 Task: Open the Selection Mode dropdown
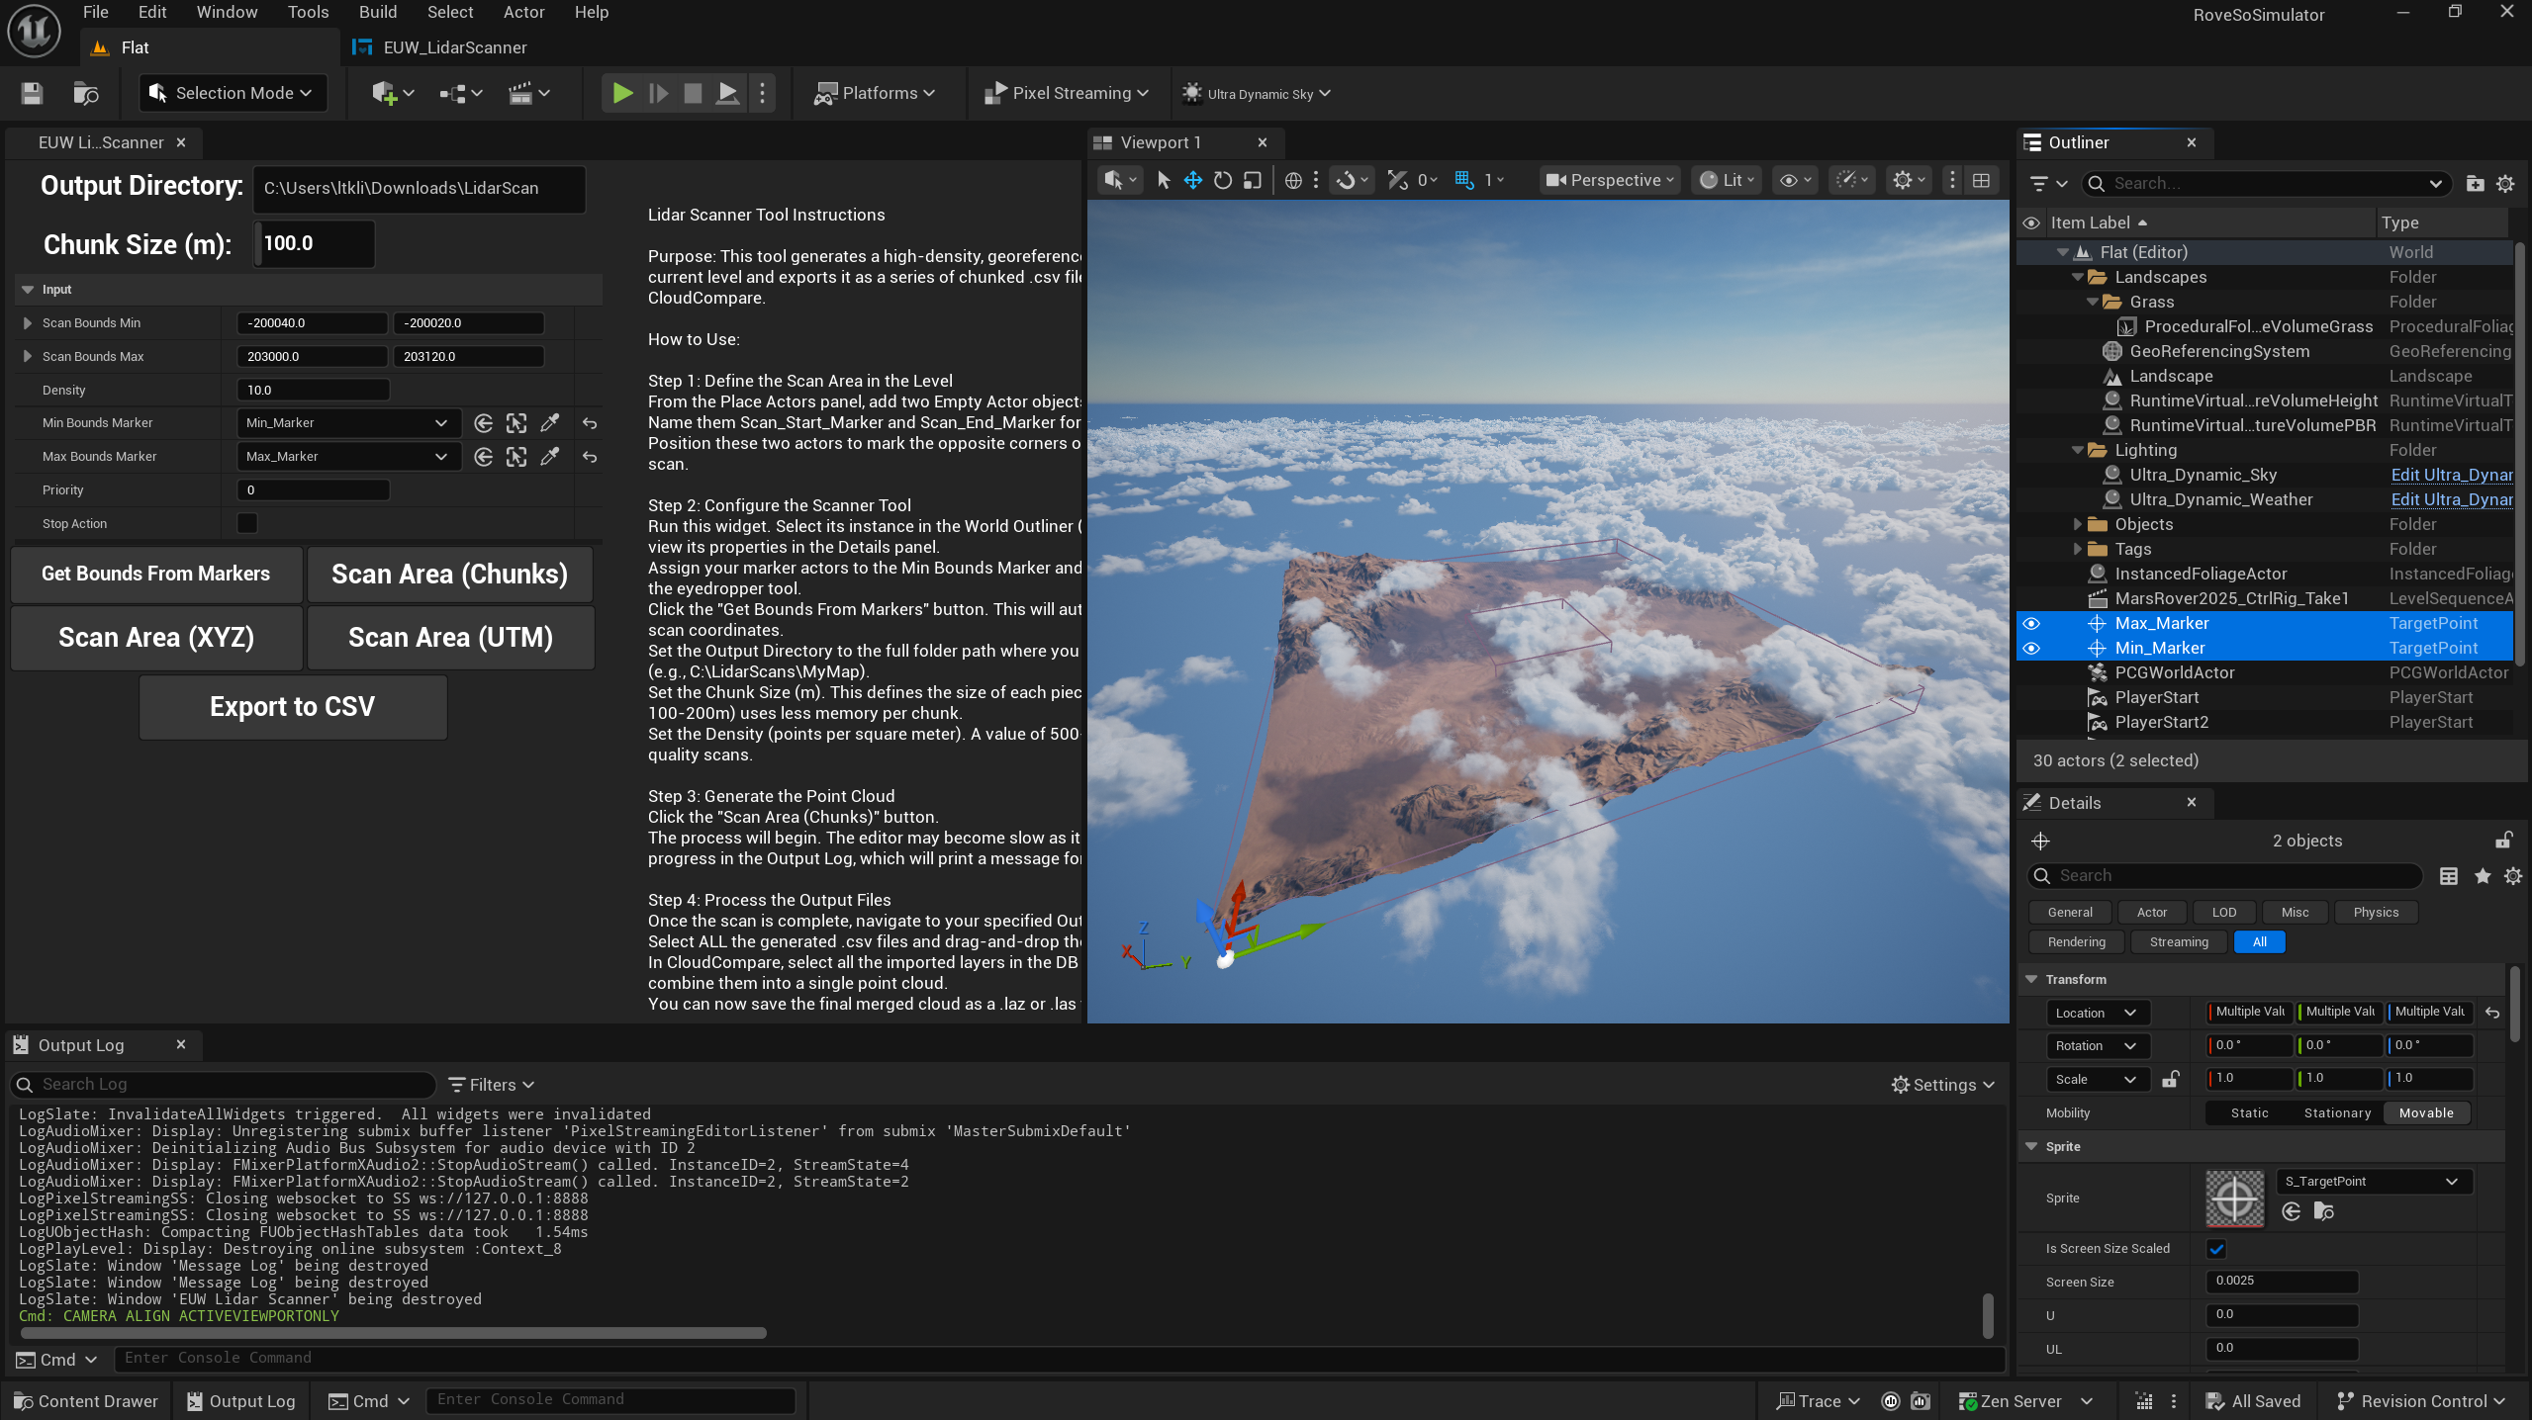point(234,93)
